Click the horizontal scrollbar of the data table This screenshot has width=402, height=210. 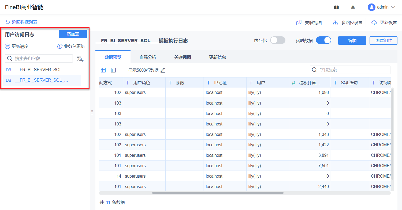pos(218,193)
